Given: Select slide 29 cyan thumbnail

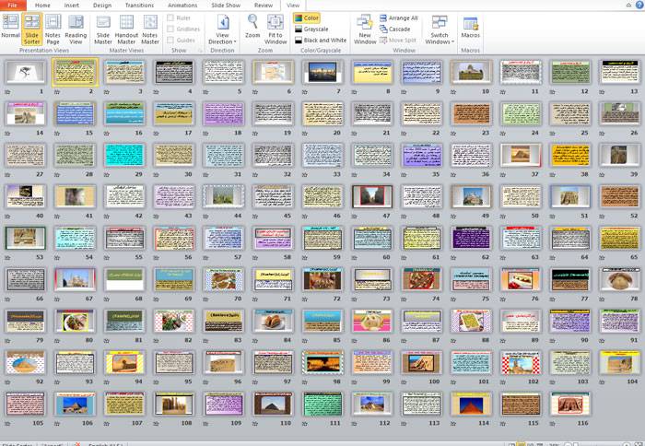Looking at the screenshot, I should tap(124, 155).
